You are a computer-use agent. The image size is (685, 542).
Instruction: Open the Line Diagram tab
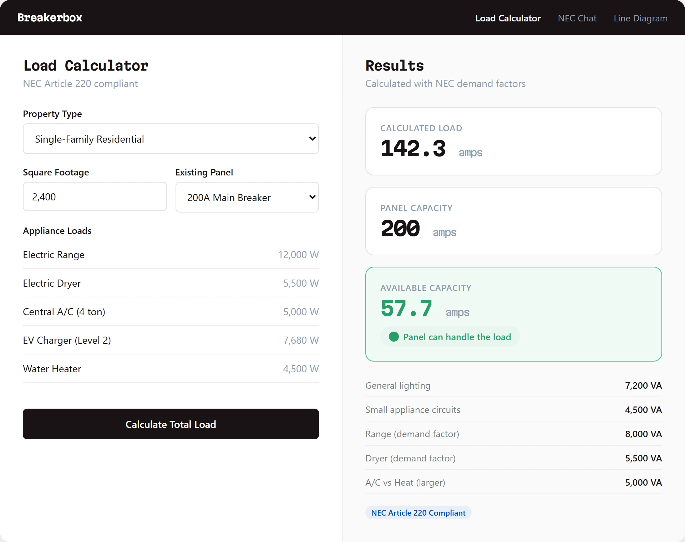(x=640, y=18)
